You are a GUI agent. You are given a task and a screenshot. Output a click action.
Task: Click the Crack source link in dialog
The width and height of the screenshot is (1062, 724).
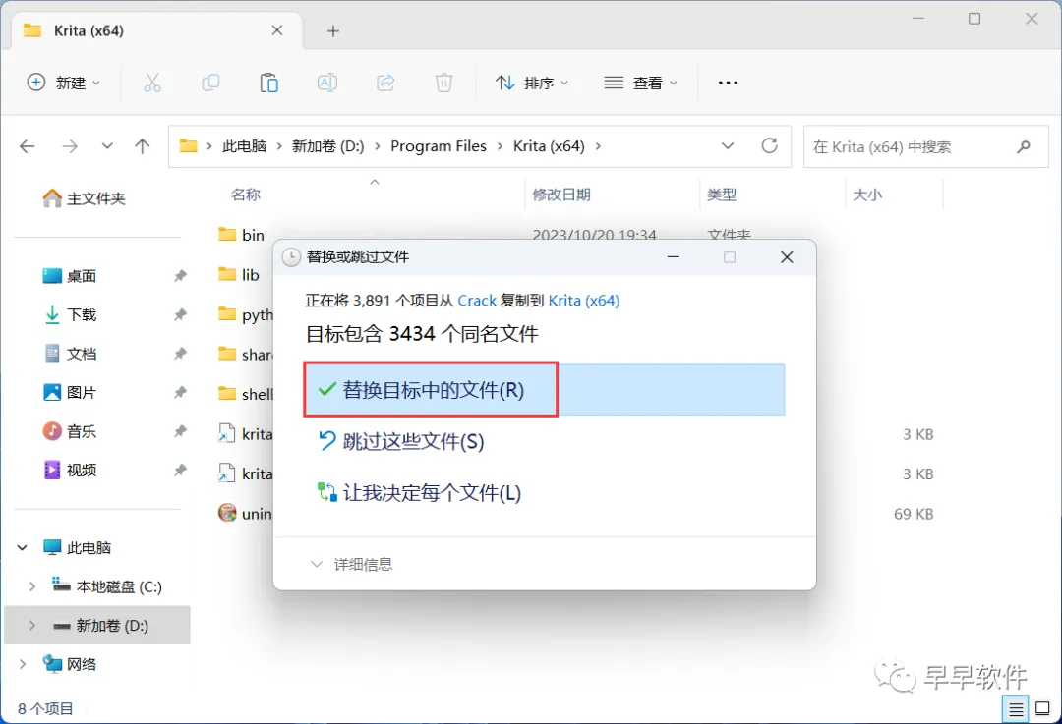[x=477, y=301]
